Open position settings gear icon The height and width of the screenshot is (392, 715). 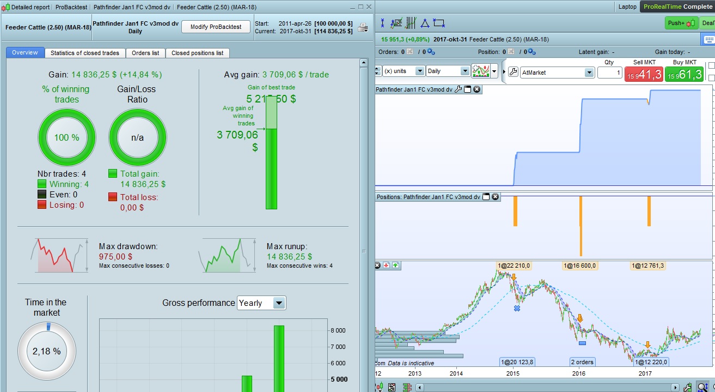pyautogui.click(x=531, y=52)
